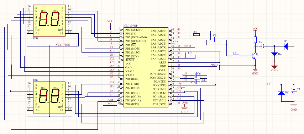The image size is (304, 134).
Task: Click the PIN36 net label
Action: coord(187,46)
